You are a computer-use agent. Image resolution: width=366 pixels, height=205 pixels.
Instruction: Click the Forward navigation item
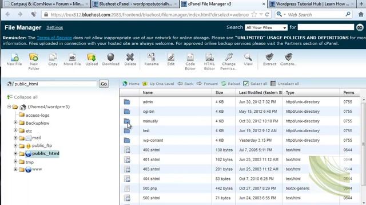click(x=207, y=84)
